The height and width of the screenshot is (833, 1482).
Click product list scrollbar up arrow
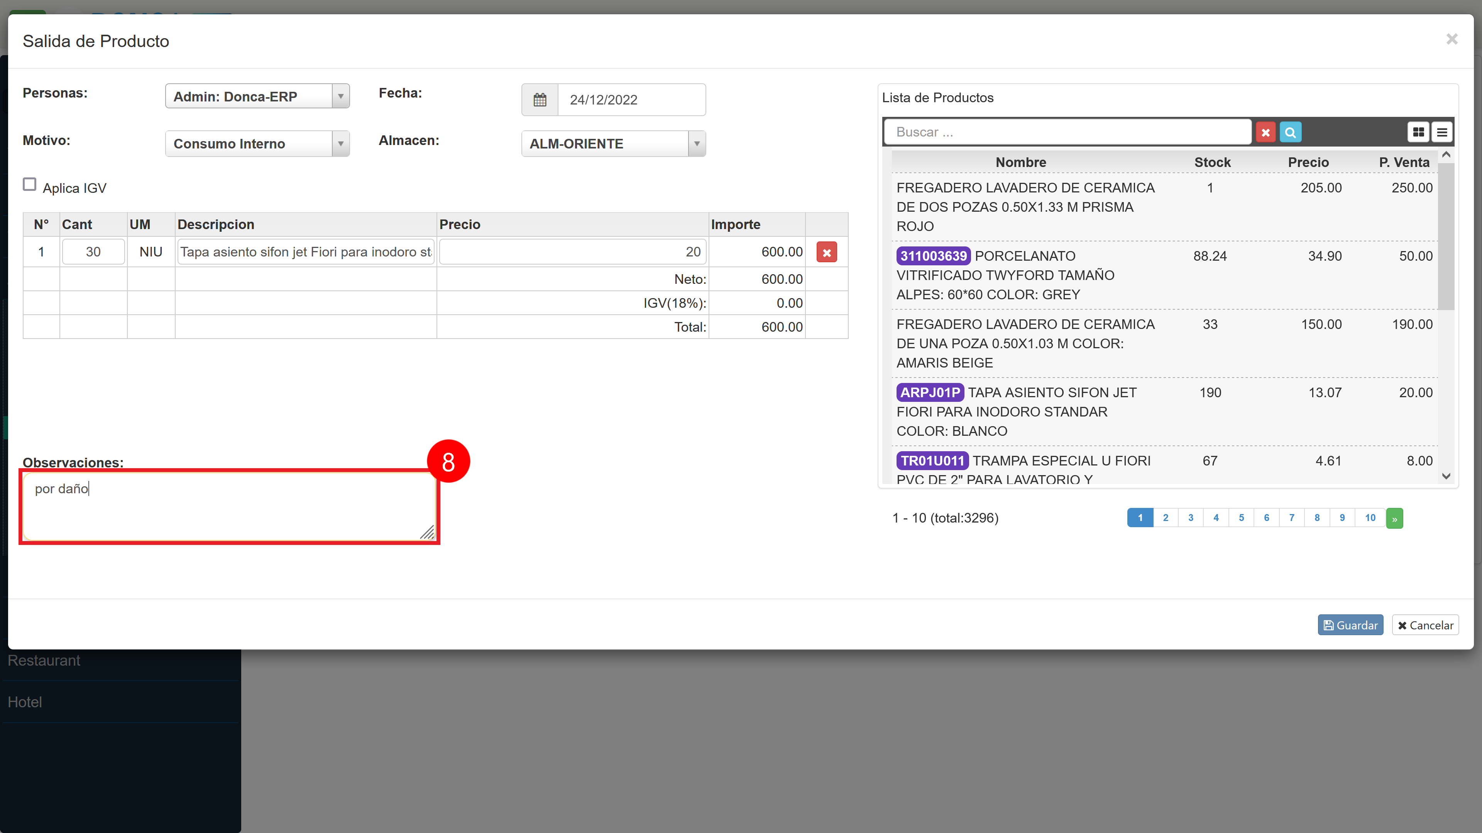click(1446, 155)
